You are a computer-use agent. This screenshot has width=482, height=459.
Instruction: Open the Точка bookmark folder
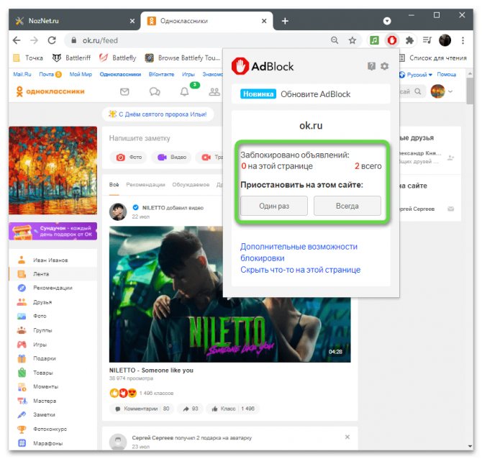(29, 58)
